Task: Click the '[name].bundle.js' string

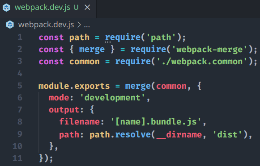Action: click(x=156, y=122)
